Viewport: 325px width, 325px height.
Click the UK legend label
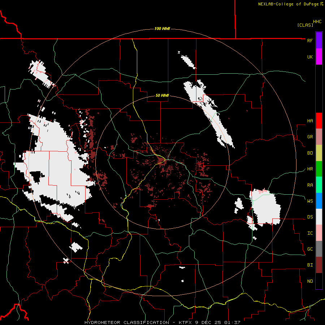[310, 57]
